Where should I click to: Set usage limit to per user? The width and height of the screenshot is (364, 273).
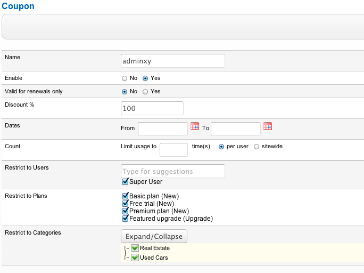[x=221, y=147]
